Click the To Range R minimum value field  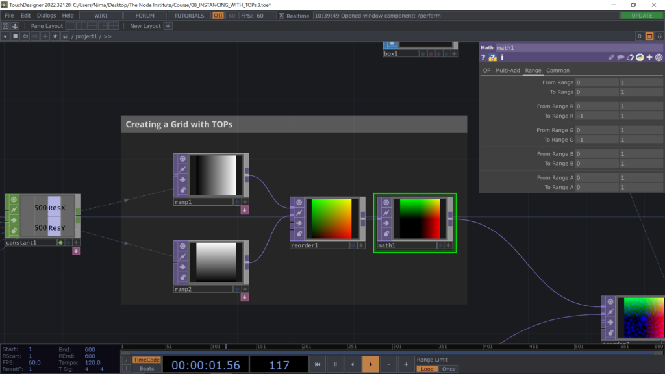pos(597,116)
